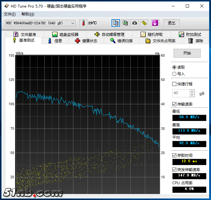The image size is (211, 200).
Task: Increase the short stroke gB spinner value
Action: point(192,91)
